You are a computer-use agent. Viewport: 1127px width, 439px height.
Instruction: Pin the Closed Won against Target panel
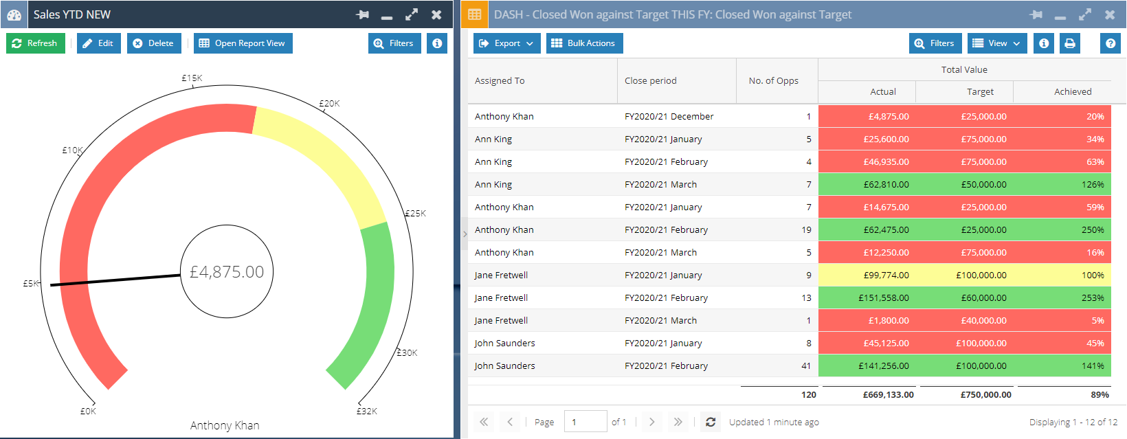pyautogui.click(x=1036, y=14)
